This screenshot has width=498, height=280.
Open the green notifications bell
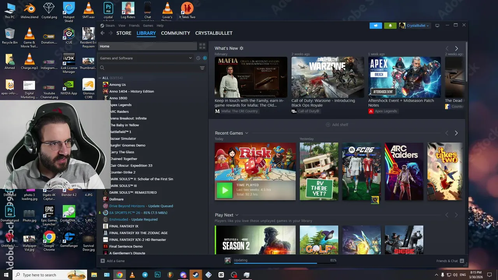click(x=390, y=26)
